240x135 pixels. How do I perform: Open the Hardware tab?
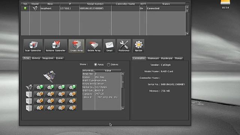pos(166,58)
